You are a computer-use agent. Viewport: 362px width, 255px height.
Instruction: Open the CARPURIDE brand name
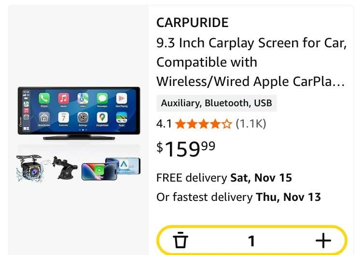coord(192,23)
